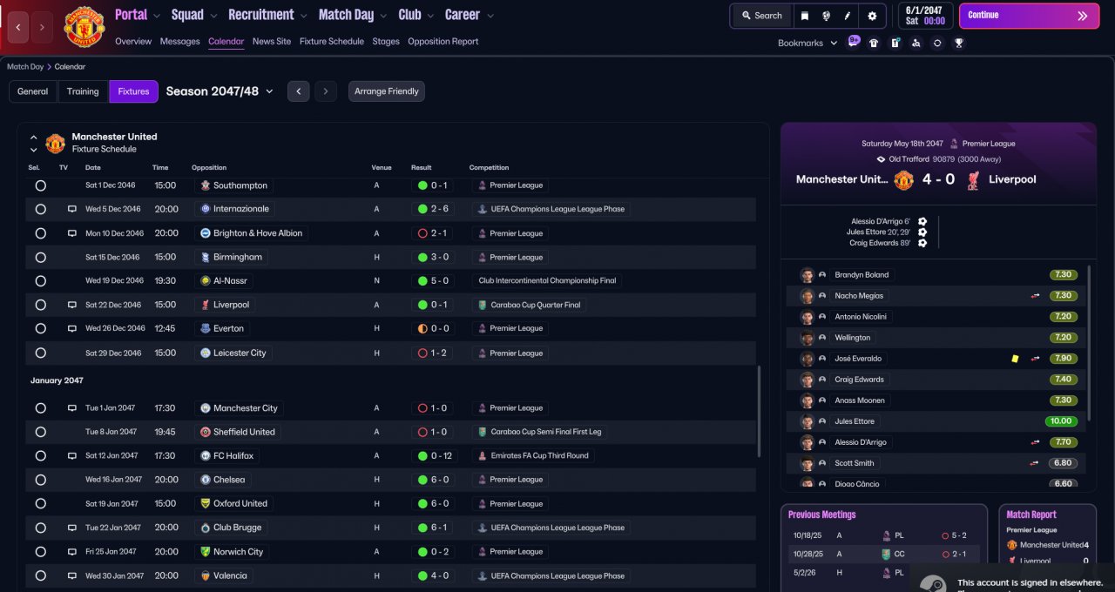
Task: Select the Southampton fixture radio button
Action: pos(40,185)
